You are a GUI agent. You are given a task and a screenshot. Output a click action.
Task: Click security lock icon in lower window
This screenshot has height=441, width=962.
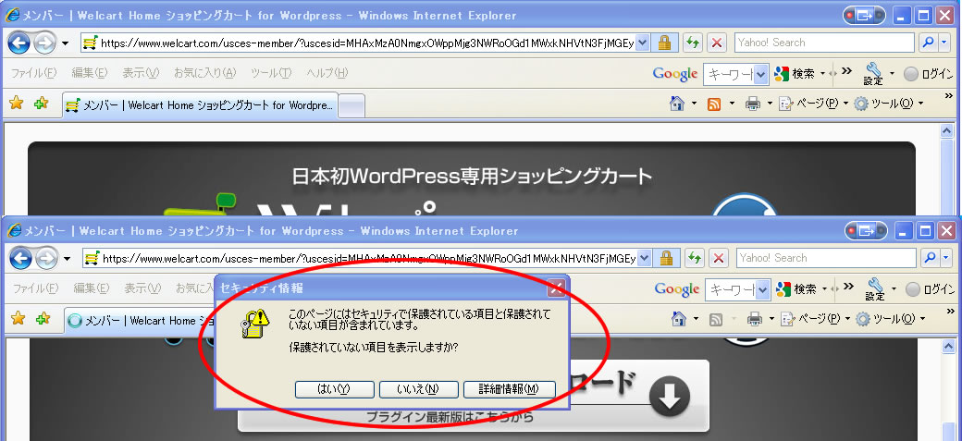tap(666, 258)
